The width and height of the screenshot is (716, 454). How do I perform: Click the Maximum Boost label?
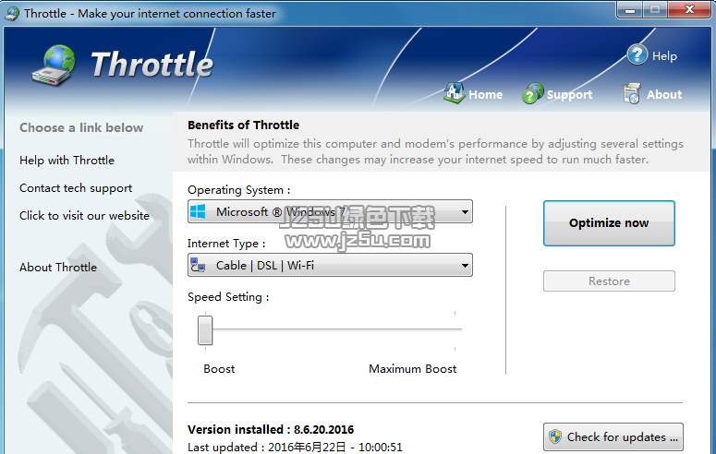coord(412,369)
